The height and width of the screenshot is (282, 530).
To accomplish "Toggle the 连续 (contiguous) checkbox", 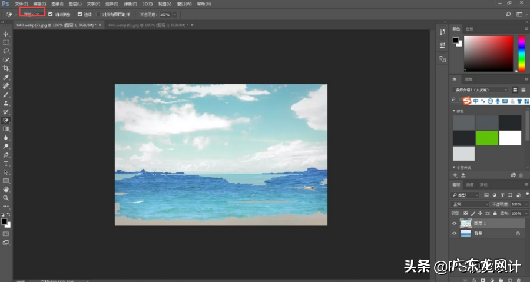I will coord(80,14).
